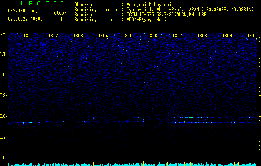This screenshot has height=166, width=261.
Task: Select the meteor count value 11
Action: click(60, 19)
